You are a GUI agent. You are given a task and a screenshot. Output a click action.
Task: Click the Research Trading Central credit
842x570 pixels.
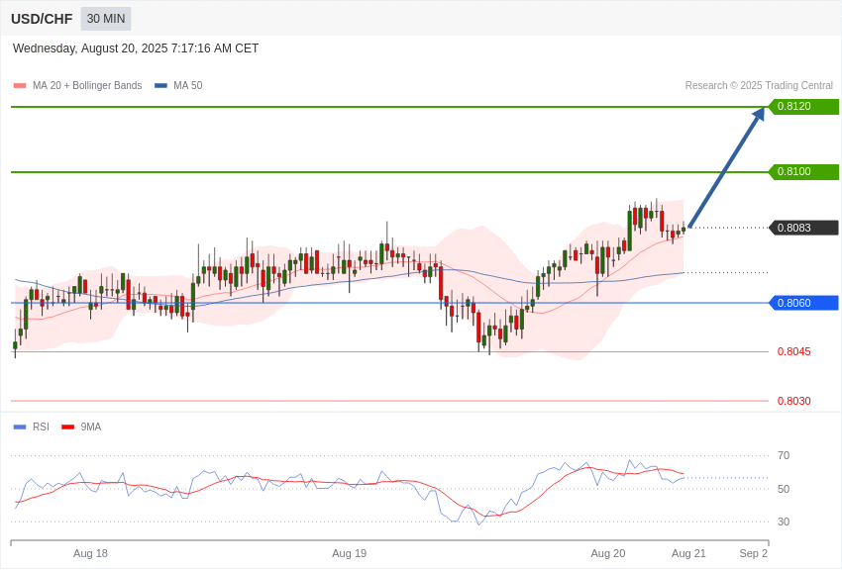(x=759, y=85)
